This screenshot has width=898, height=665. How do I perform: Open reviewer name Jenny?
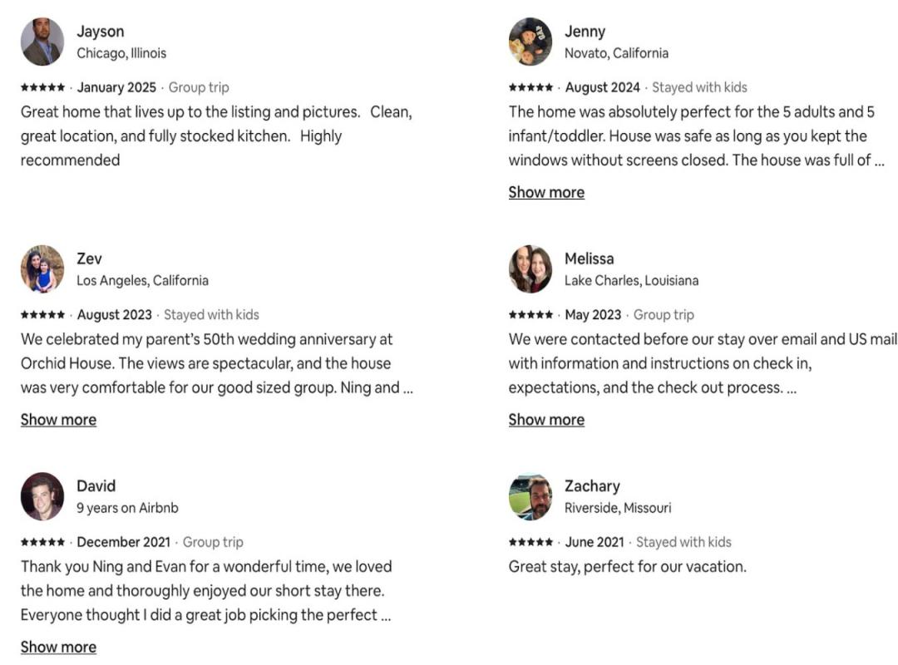point(585,32)
